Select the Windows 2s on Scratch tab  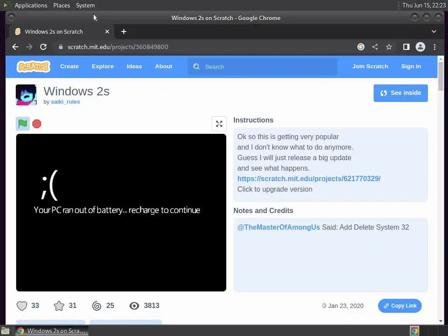point(62,31)
